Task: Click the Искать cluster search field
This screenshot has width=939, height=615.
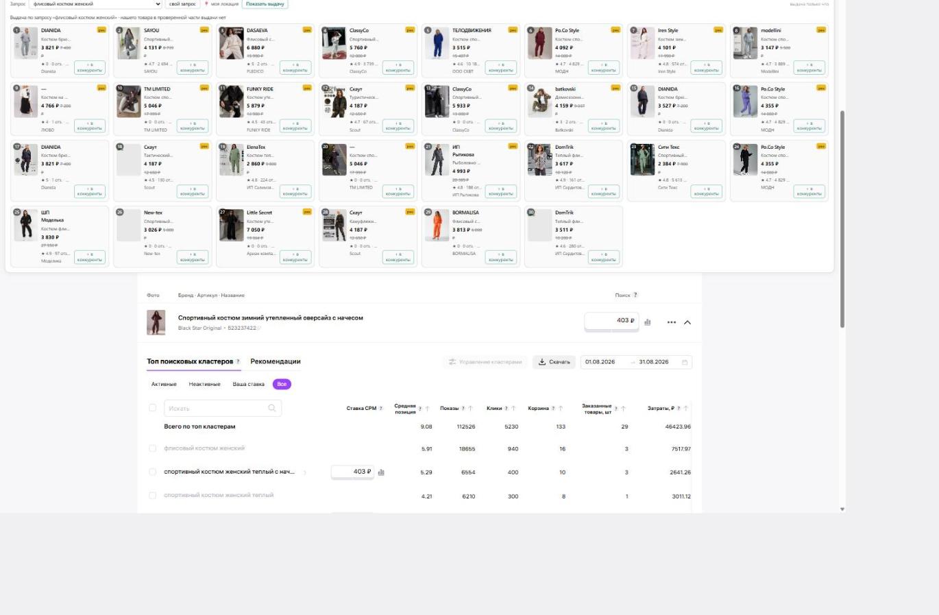Action: pyautogui.click(x=223, y=408)
